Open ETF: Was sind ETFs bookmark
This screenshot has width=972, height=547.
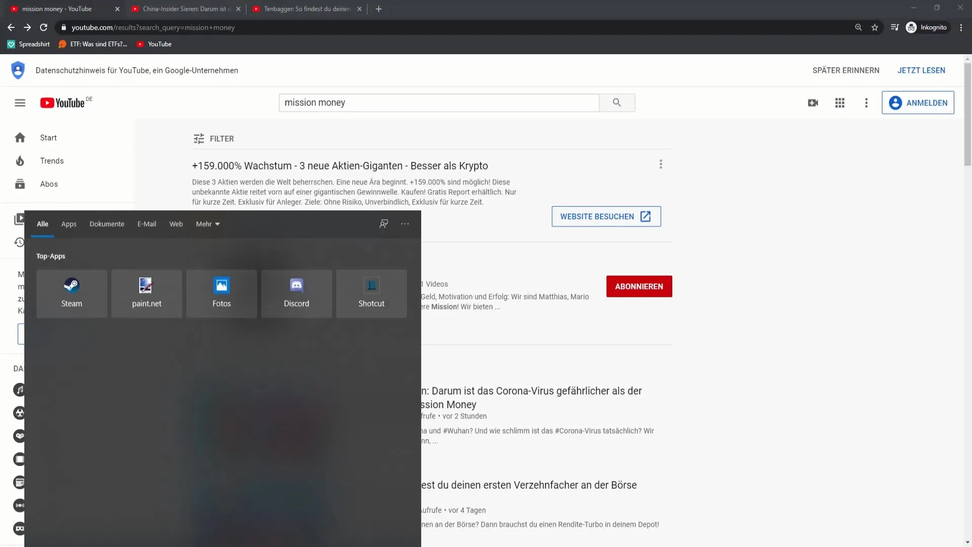click(93, 44)
